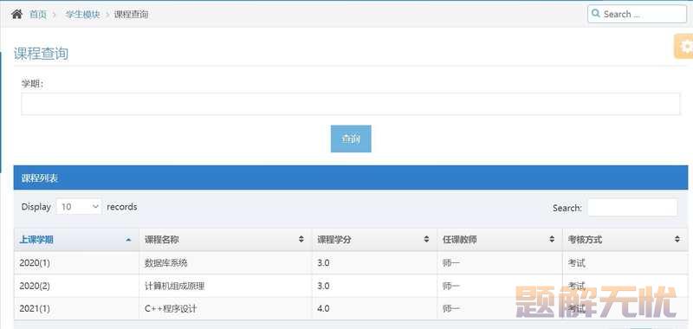Open the Display records count dropdown
This screenshot has width=693, height=329.
79,207
